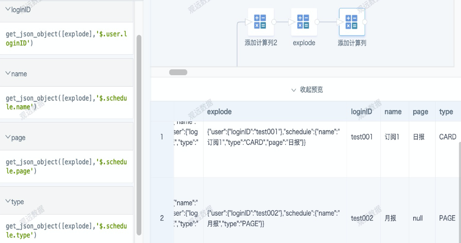Click output port of 添加计算列 node

coord(365,22)
